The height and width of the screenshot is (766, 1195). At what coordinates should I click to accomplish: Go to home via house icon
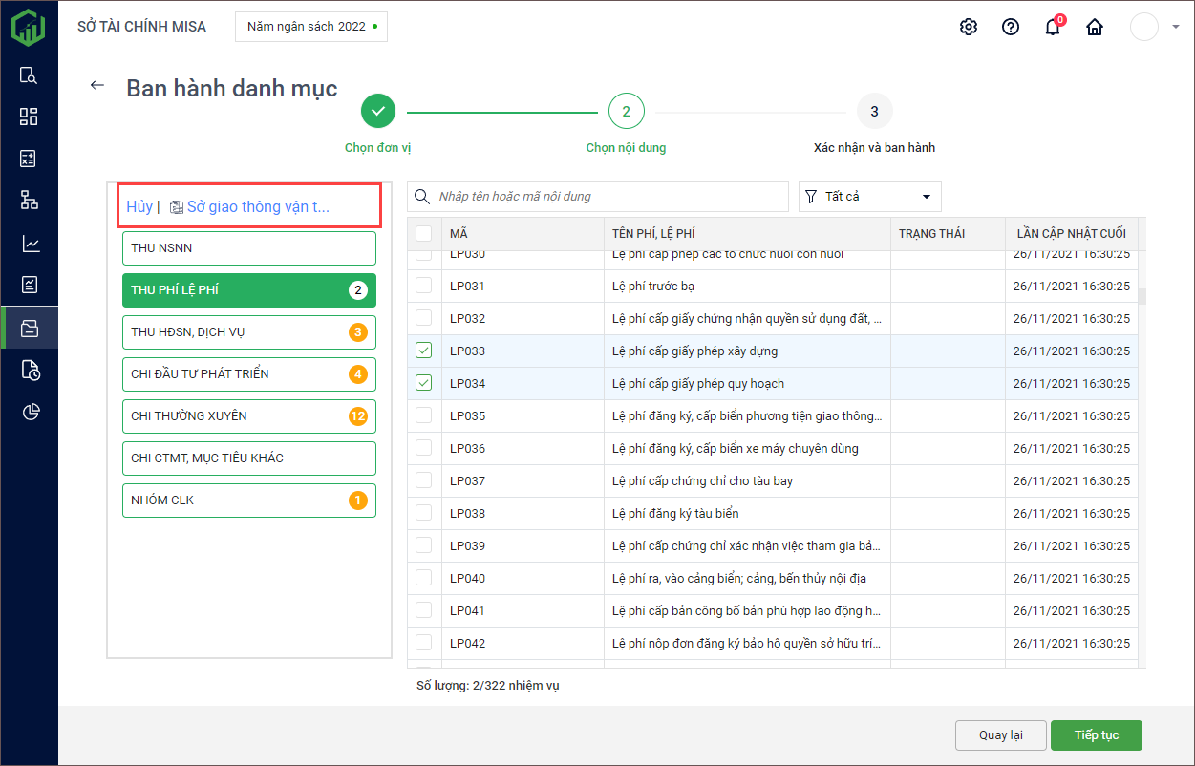(1095, 27)
